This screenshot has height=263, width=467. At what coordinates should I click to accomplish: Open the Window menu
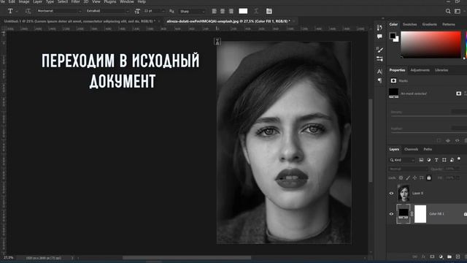coord(126,1)
